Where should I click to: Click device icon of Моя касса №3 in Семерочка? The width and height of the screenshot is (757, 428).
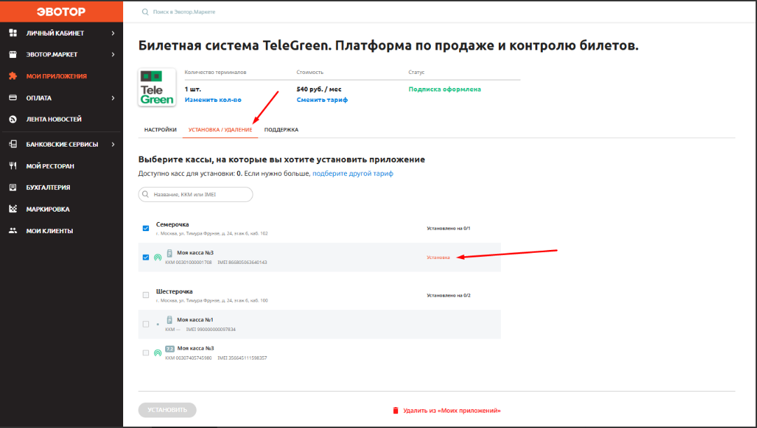tap(169, 253)
